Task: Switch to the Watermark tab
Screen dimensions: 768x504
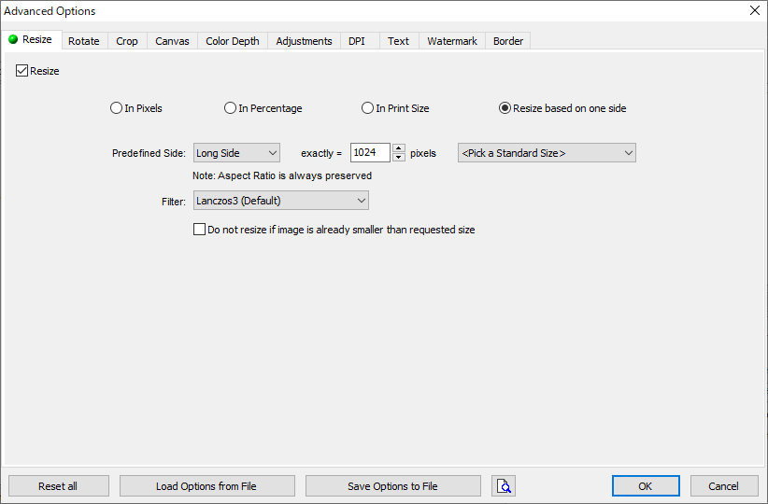Action: (x=451, y=41)
